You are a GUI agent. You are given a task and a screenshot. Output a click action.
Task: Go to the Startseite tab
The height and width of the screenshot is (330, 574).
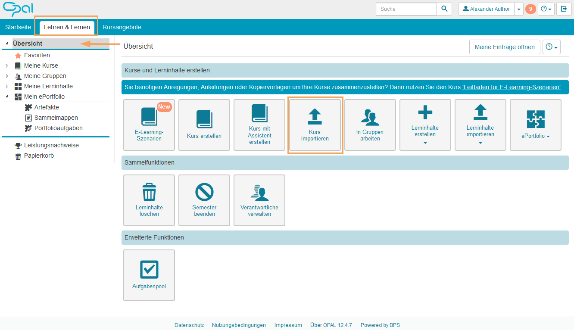[x=18, y=27]
